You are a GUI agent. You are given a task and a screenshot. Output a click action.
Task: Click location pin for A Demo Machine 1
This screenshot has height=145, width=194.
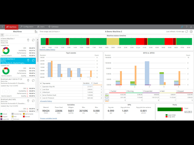(x=28, y=40)
